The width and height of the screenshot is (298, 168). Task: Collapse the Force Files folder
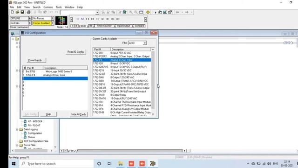(x=17, y=145)
